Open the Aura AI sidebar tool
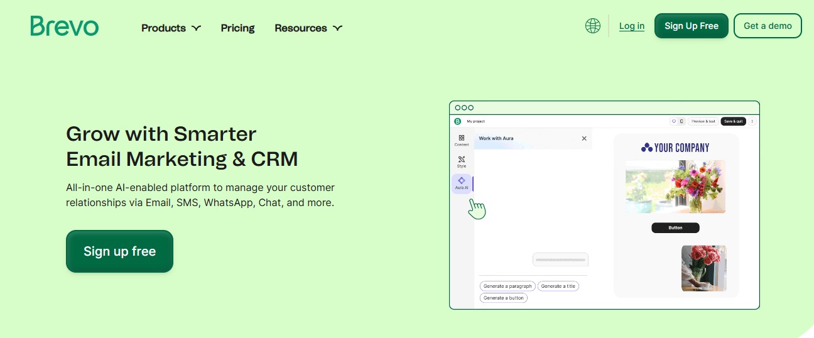Screen dimensions: 814x338 pos(462,183)
